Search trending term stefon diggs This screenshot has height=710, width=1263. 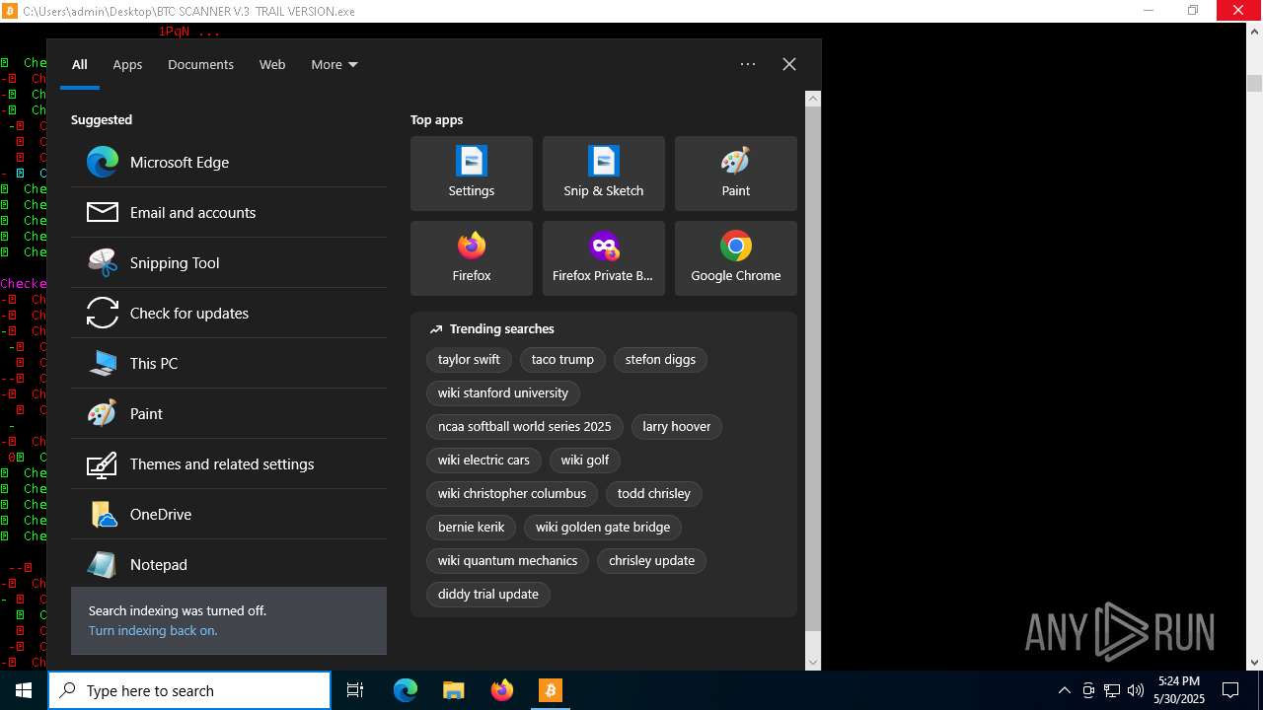tap(660, 360)
